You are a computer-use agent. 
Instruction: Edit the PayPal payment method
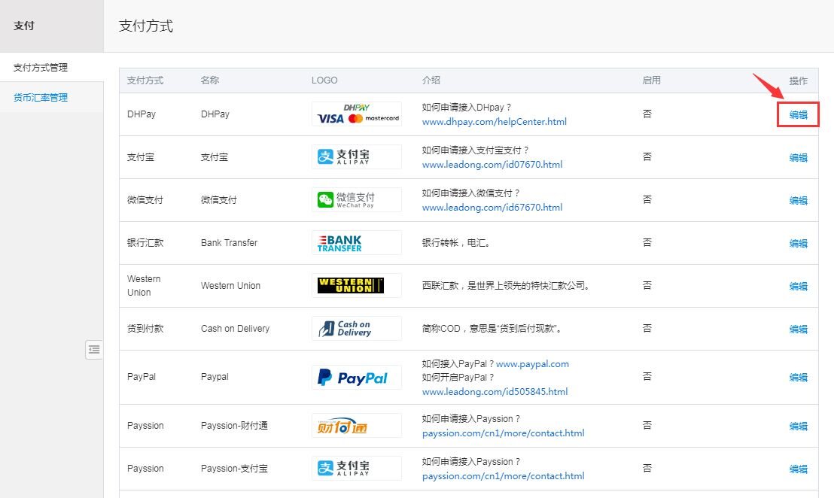coord(798,377)
